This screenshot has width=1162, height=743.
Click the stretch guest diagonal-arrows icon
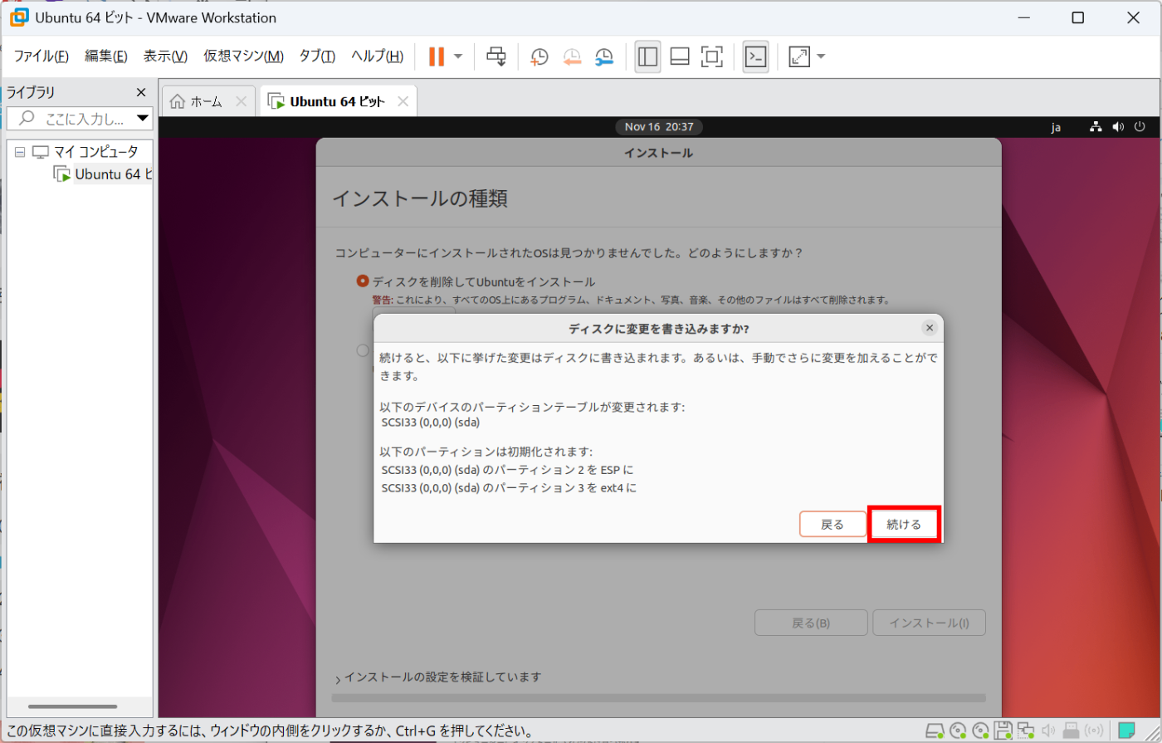point(799,56)
